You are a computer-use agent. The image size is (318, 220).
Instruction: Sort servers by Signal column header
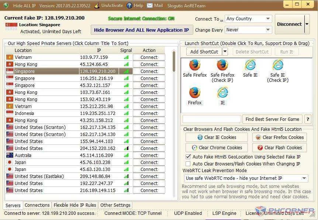click(x=126, y=50)
